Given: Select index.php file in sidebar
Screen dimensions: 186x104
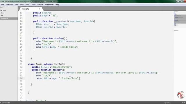Looking at the screenshot, I should tap(4, 18).
